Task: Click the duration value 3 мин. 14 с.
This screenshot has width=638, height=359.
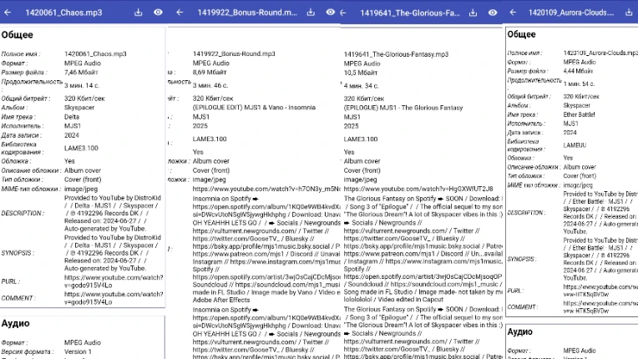Action: pyautogui.click(x=82, y=85)
